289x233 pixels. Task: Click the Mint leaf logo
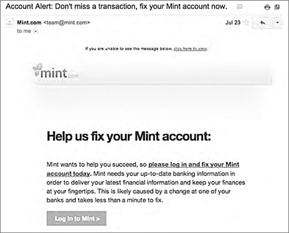click(x=37, y=70)
